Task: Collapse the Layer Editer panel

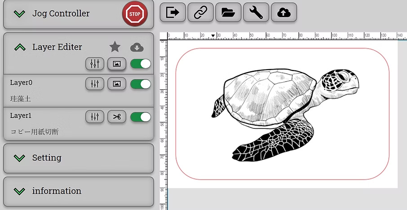Action: point(19,47)
